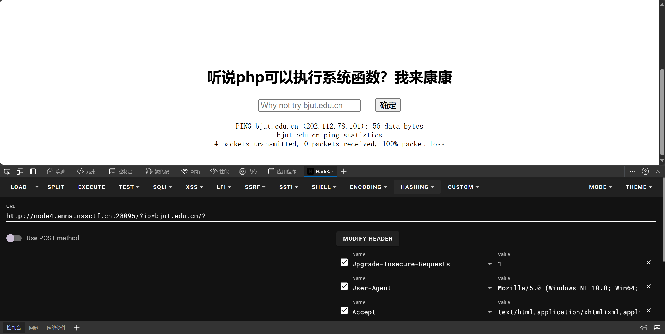665x334 pixels.
Task: Click the dock sidebar panel icon
Action: coord(33,171)
